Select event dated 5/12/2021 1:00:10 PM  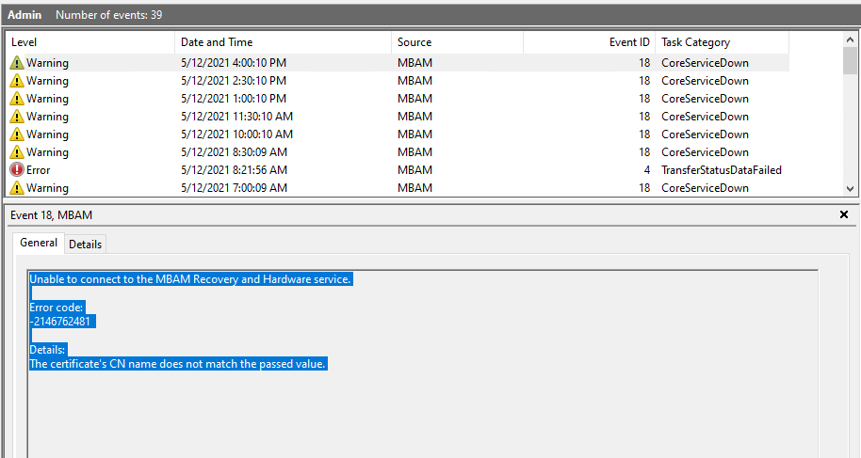[x=398, y=98]
